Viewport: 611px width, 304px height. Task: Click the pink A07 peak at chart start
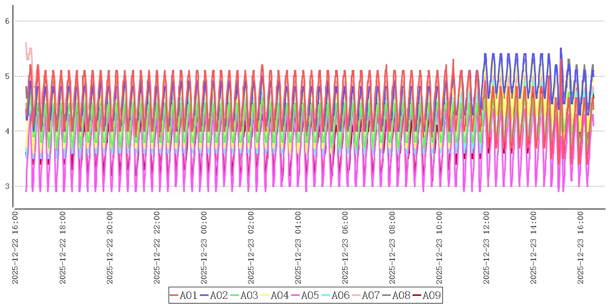tap(26, 44)
